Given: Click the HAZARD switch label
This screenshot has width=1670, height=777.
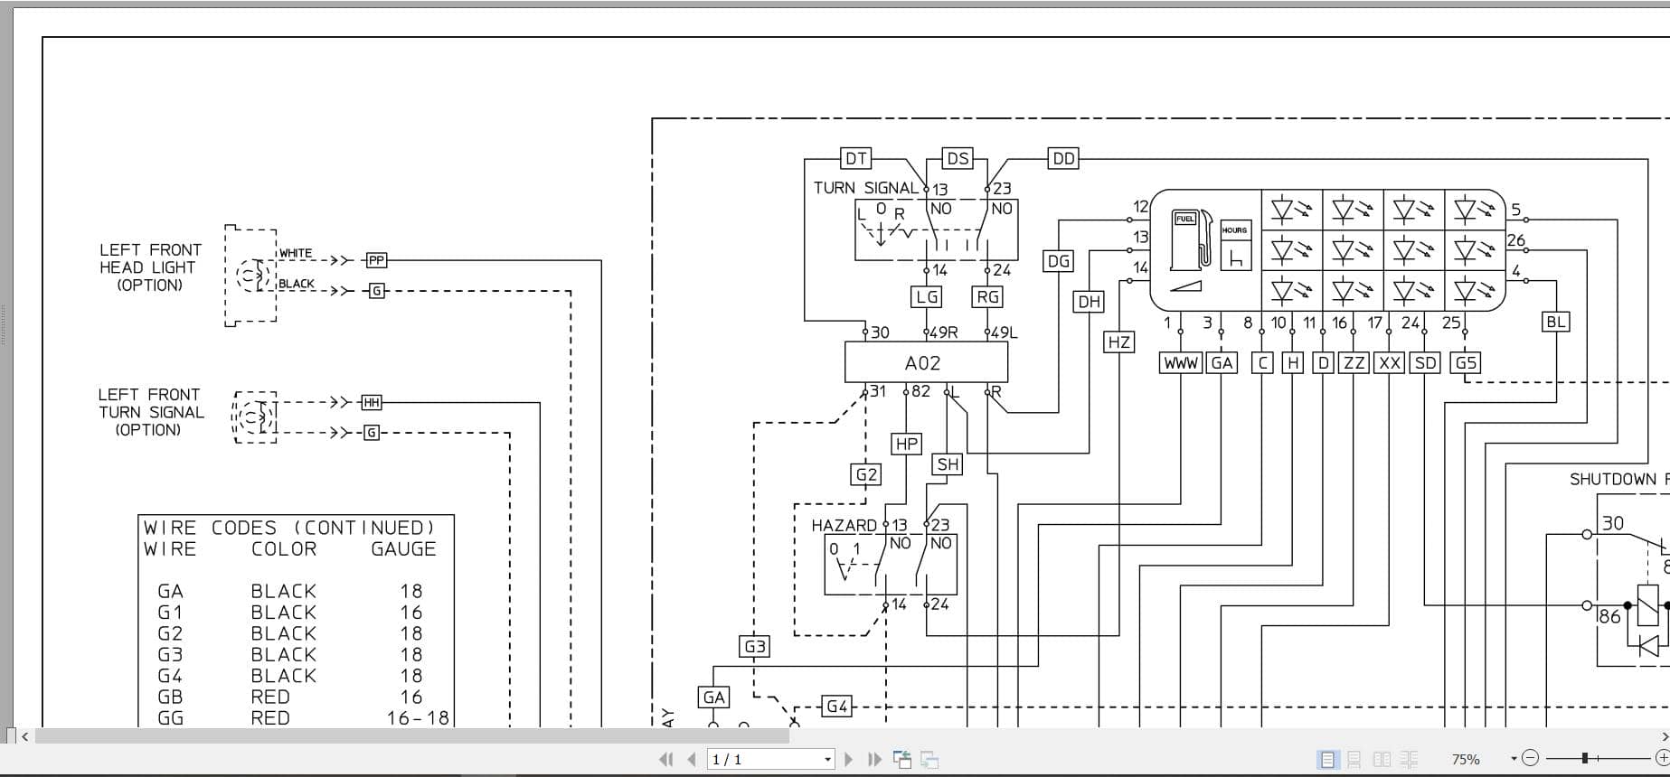Looking at the screenshot, I should [844, 525].
